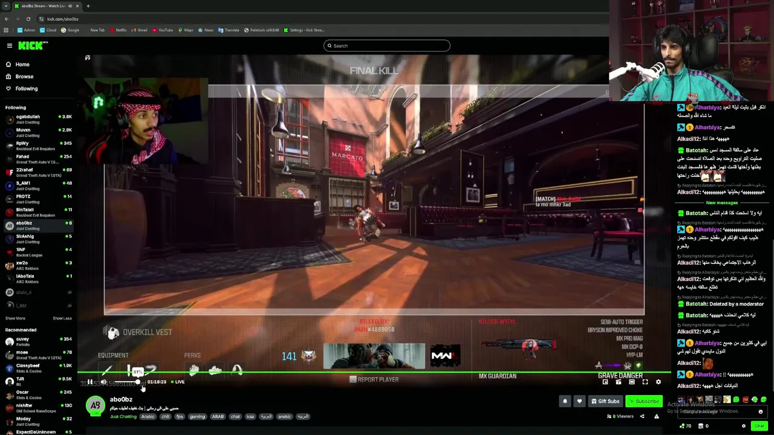Screen dimensions: 774x435
Task: Open emote picker in chat input
Action: pyautogui.click(x=761, y=411)
